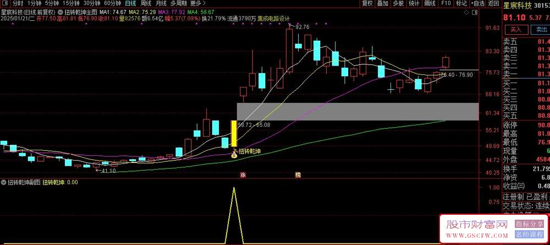Click the MA2: 75.29 label
The image size is (550, 245).
click(x=142, y=11)
